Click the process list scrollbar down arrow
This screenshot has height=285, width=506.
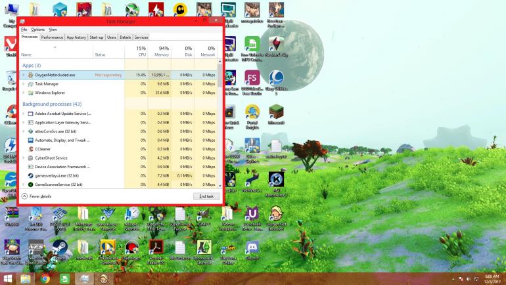(220, 186)
